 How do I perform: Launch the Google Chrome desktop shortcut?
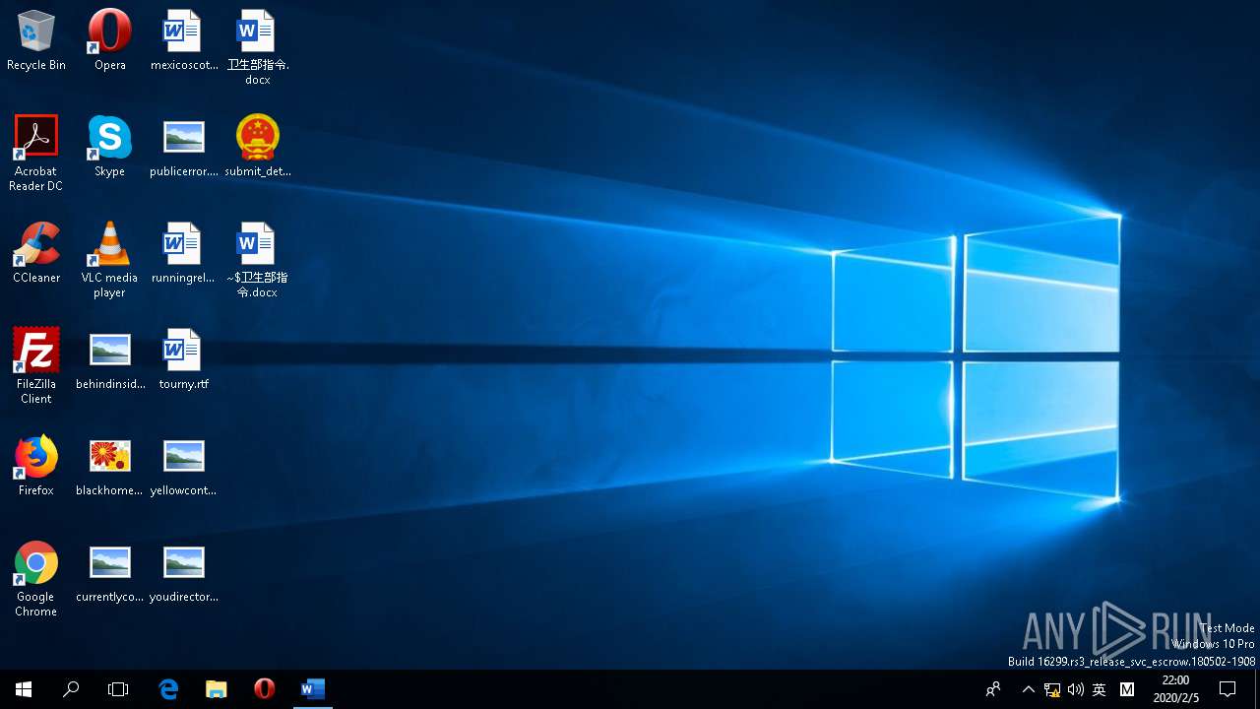click(x=36, y=579)
